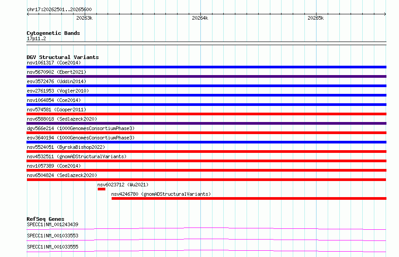
Task: Click the 20265k ruler tick label
Action: click(316, 18)
